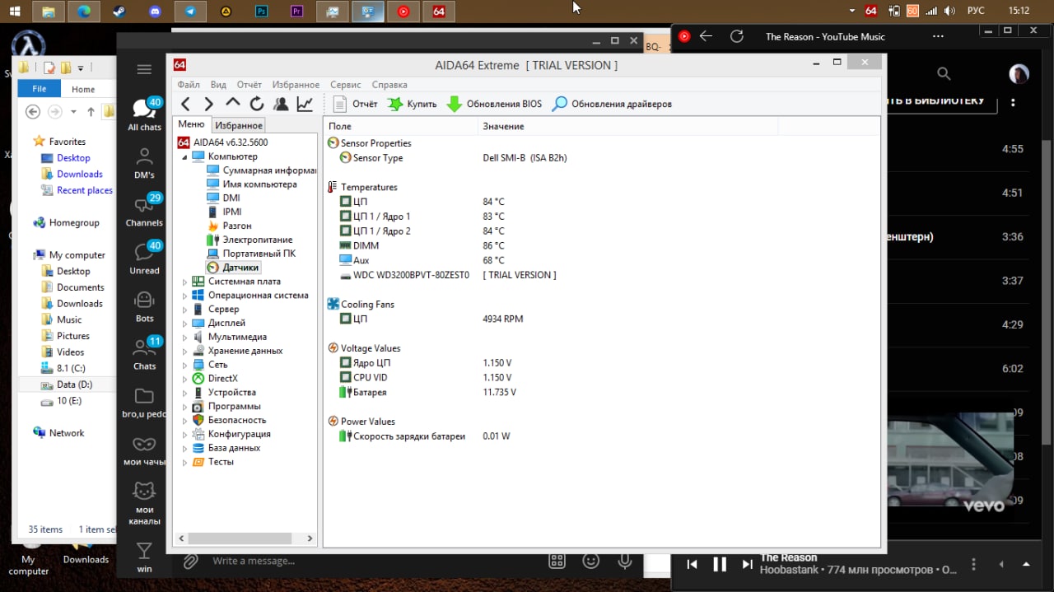Click the Значение column header

point(627,126)
